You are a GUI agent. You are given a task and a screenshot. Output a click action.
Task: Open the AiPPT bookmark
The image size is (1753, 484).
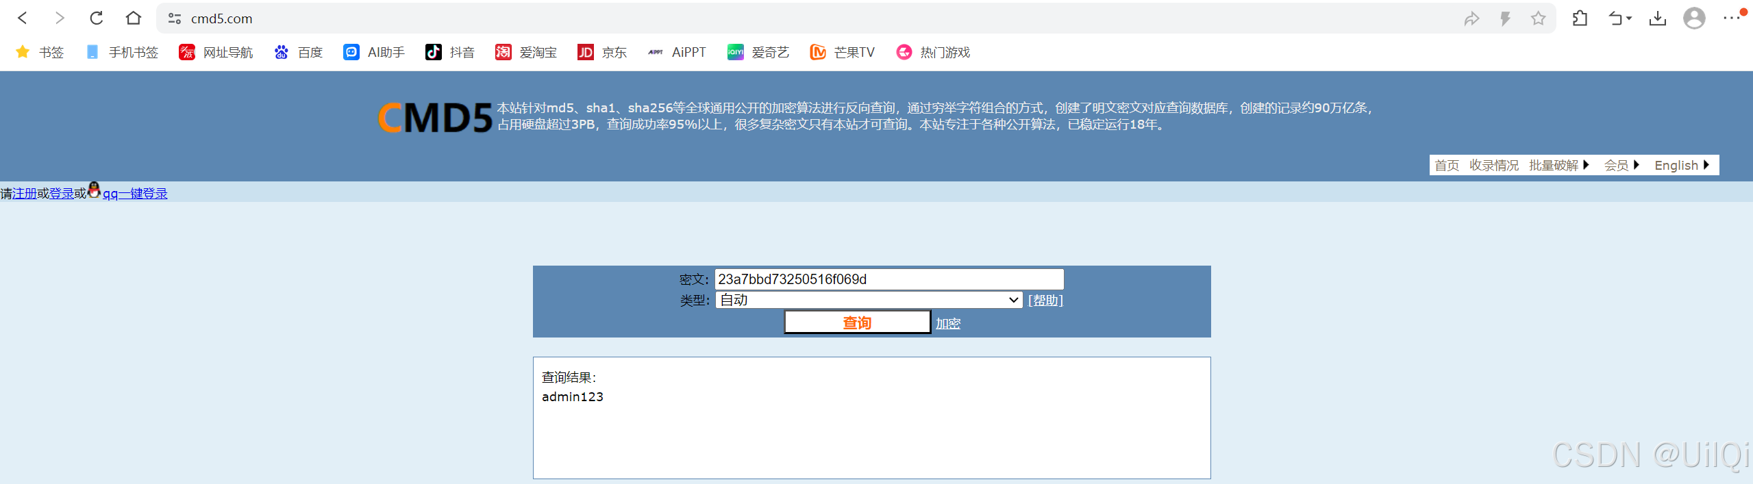click(x=676, y=52)
